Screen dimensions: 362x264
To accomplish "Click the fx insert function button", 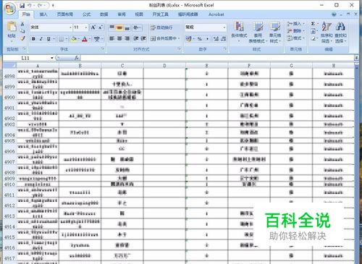I will 77,58.
